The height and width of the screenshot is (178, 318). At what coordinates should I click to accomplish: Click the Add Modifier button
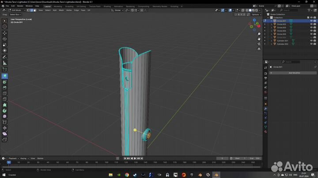(x=293, y=73)
